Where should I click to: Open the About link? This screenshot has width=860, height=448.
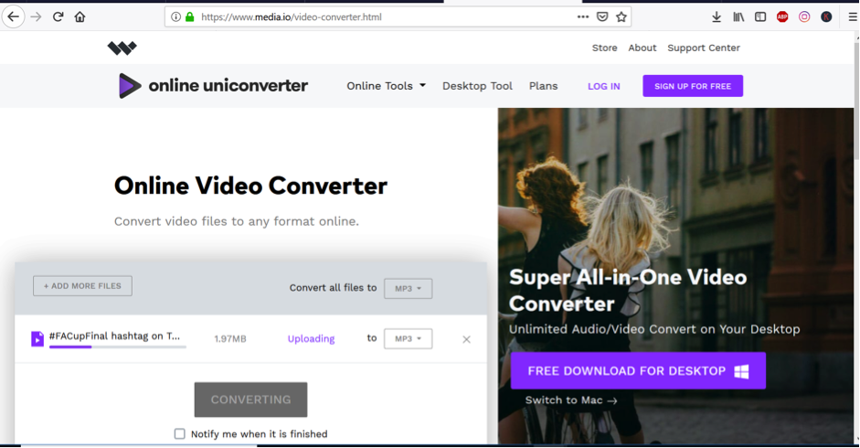pyautogui.click(x=642, y=48)
